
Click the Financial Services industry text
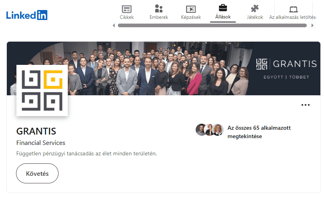click(40, 143)
